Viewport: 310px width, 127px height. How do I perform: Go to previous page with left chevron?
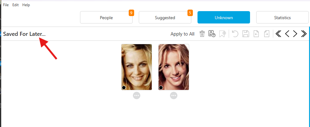pyautogui.click(x=287, y=34)
